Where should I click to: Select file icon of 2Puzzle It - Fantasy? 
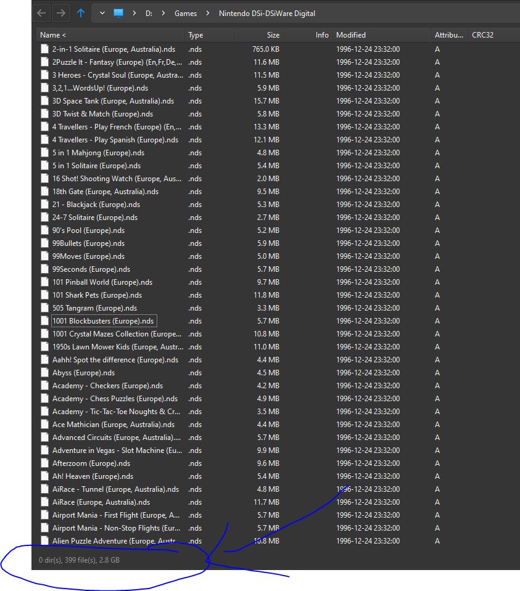(45, 62)
